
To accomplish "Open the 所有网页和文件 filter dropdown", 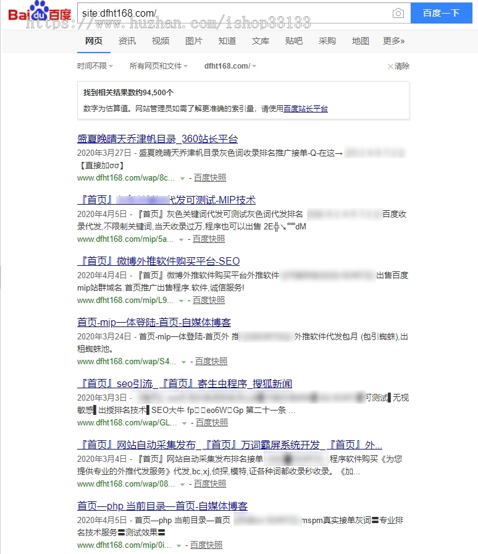I will (x=159, y=66).
